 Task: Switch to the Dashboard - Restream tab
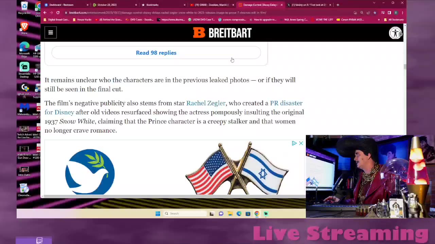(61, 5)
